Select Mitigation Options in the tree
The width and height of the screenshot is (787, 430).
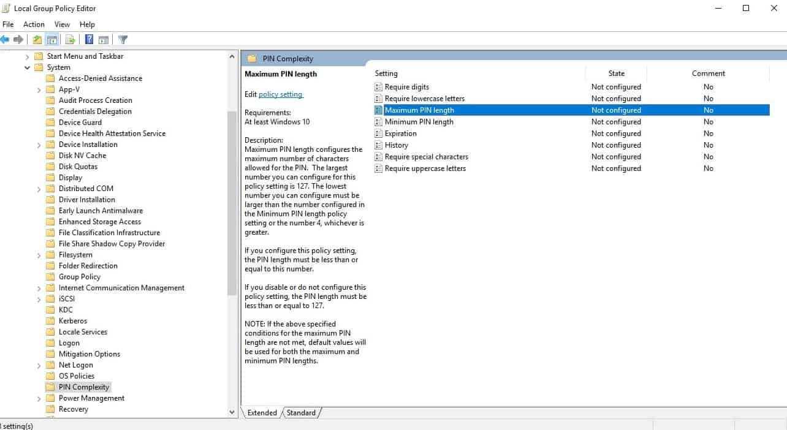point(89,354)
